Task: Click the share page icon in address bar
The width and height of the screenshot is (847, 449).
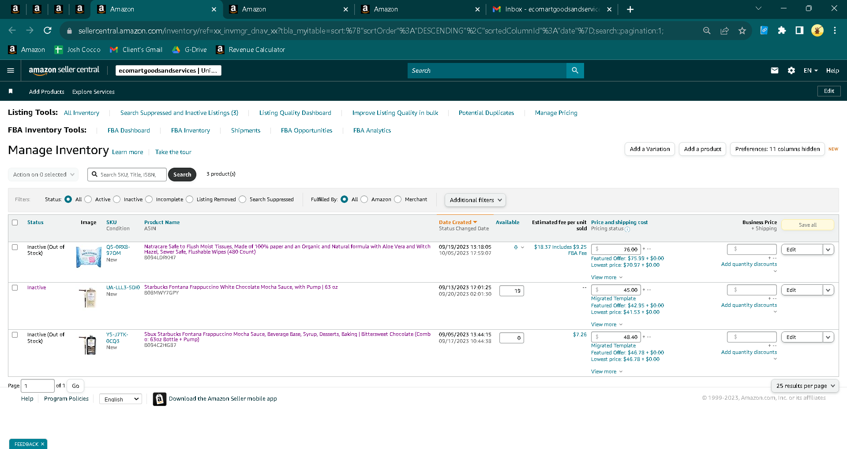Action: click(x=724, y=30)
